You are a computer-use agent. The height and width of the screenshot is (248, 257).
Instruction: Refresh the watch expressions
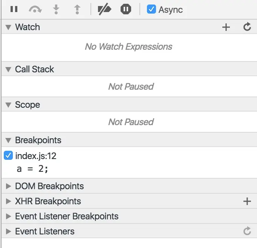(247, 27)
